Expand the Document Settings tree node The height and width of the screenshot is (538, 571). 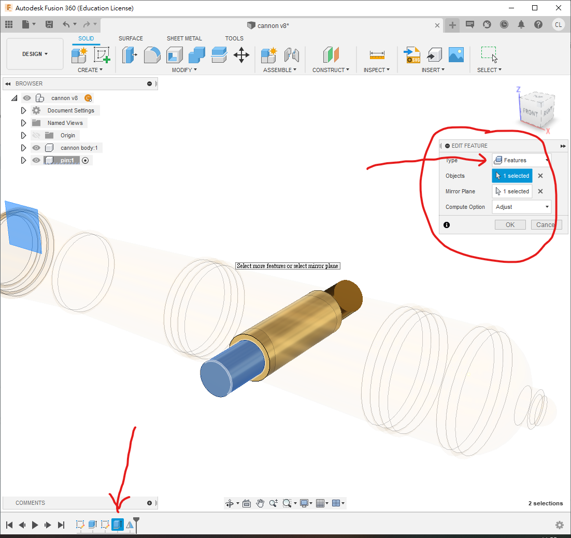click(x=23, y=110)
